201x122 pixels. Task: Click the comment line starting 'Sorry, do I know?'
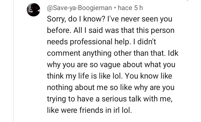pos(109,19)
